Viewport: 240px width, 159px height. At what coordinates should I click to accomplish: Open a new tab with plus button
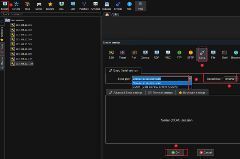[x=116, y=14]
